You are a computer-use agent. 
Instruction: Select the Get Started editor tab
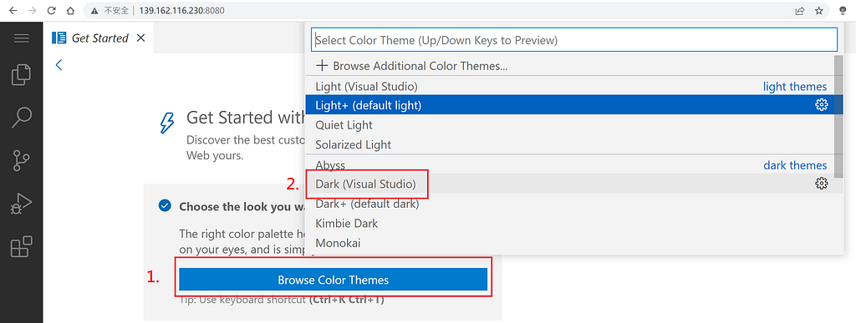(x=99, y=38)
